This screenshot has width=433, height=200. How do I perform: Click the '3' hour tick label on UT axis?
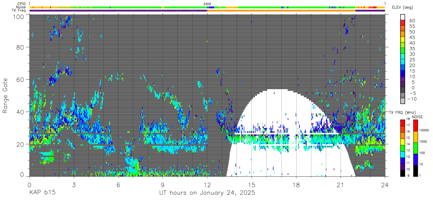tap(74, 184)
